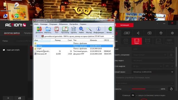Open the все приложения desktop folder
Image resolution: width=178 pixels, height=100 pixels.
click(x=5, y=7)
